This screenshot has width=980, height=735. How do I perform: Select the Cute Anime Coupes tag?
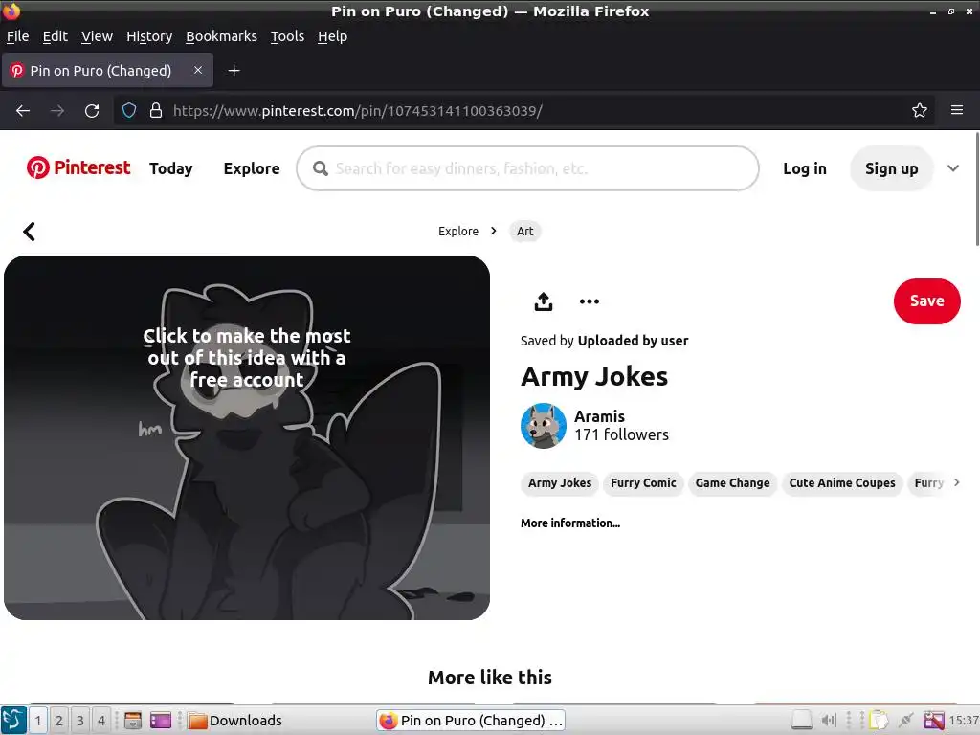click(x=842, y=483)
